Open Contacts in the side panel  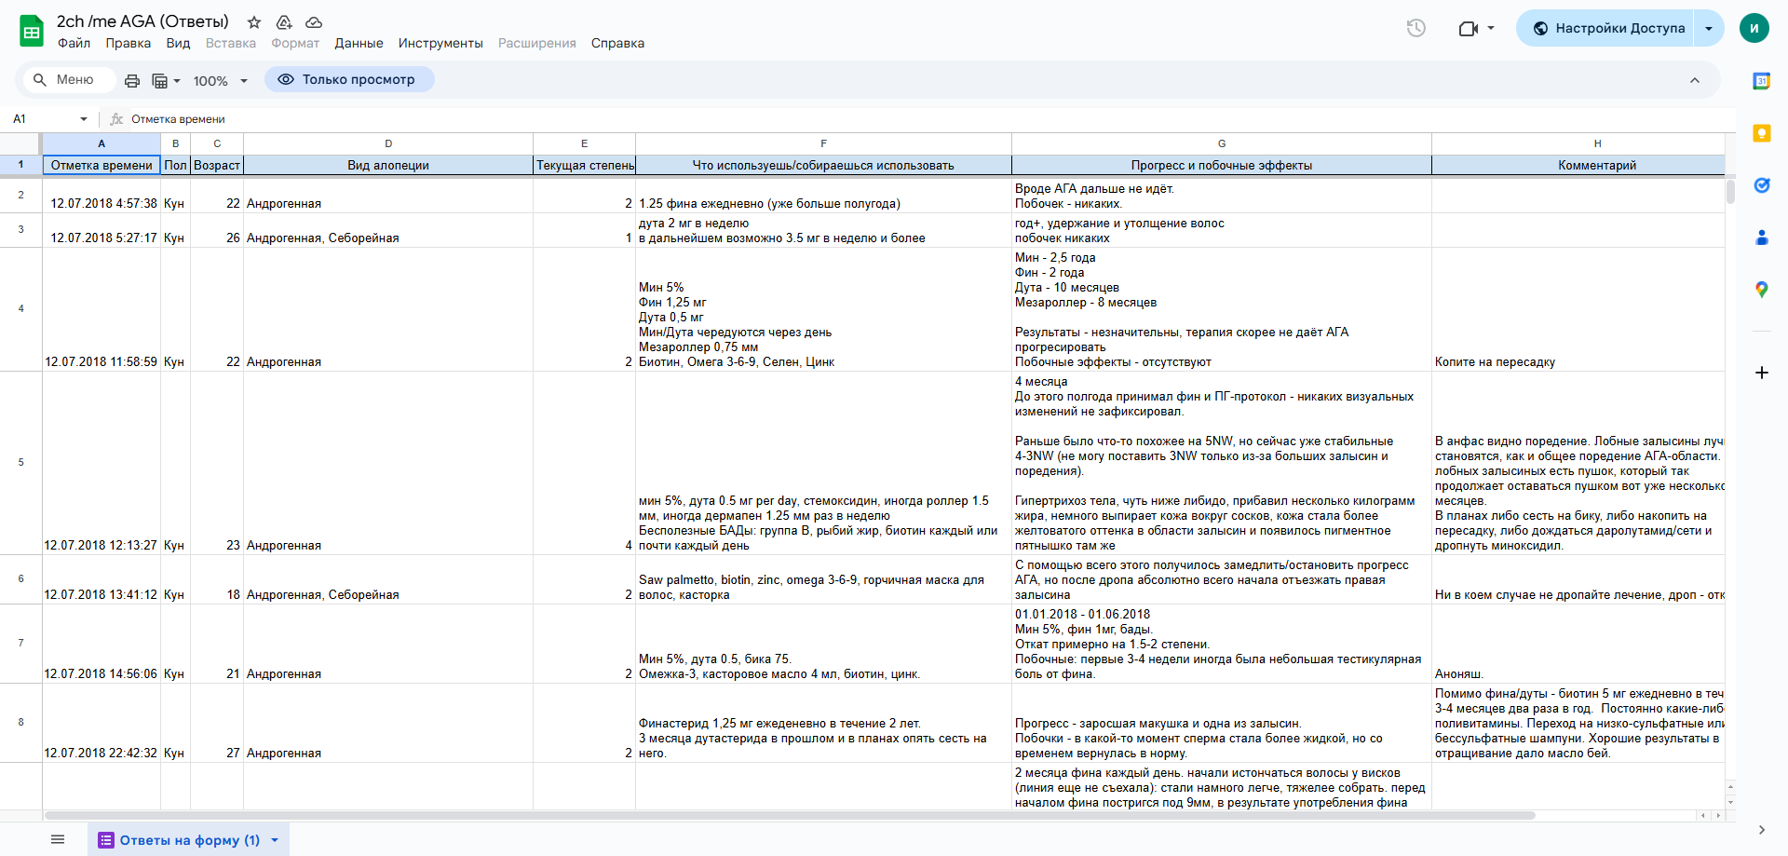[x=1761, y=238]
